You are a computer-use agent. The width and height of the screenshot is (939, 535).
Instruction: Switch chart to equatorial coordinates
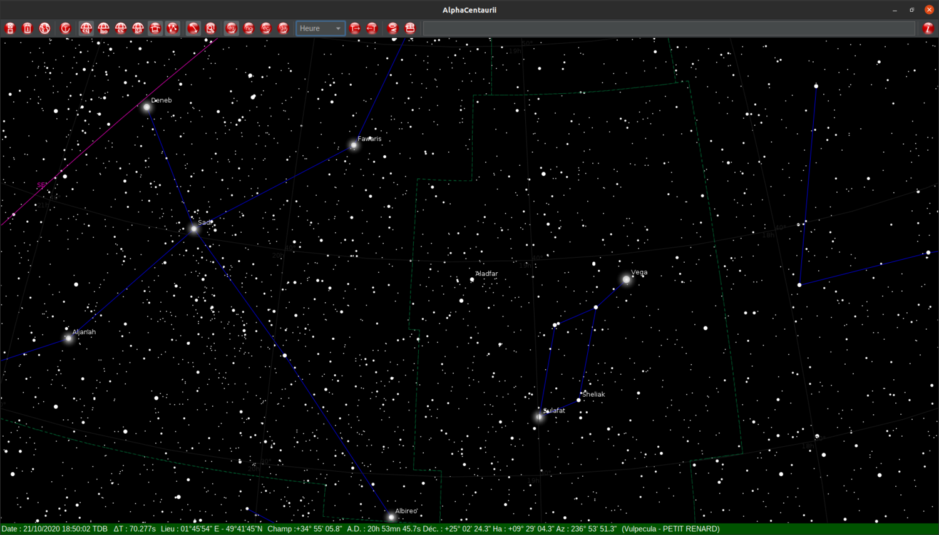click(86, 28)
